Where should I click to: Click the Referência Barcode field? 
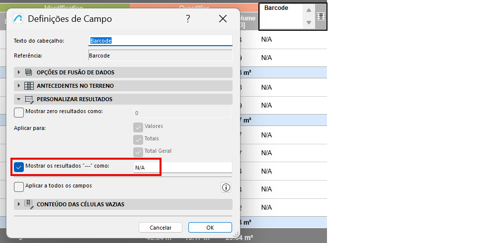pos(161,56)
